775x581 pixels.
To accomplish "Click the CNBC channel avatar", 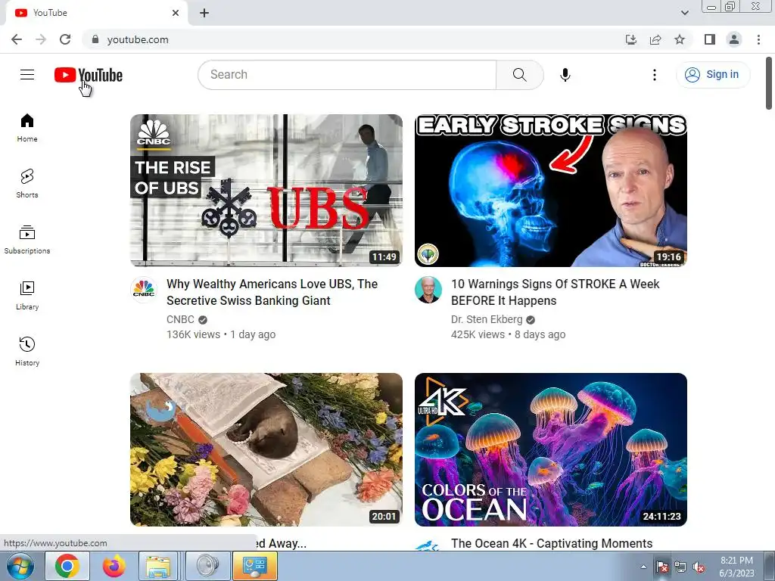I will click(x=144, y=290).
